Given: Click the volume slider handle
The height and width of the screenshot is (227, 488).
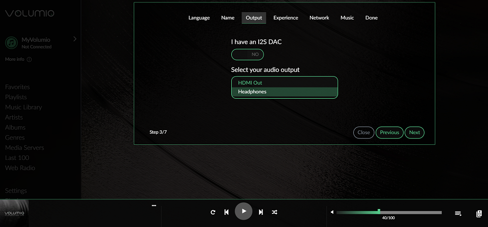Looking at the screenshot, I should 379,211.
